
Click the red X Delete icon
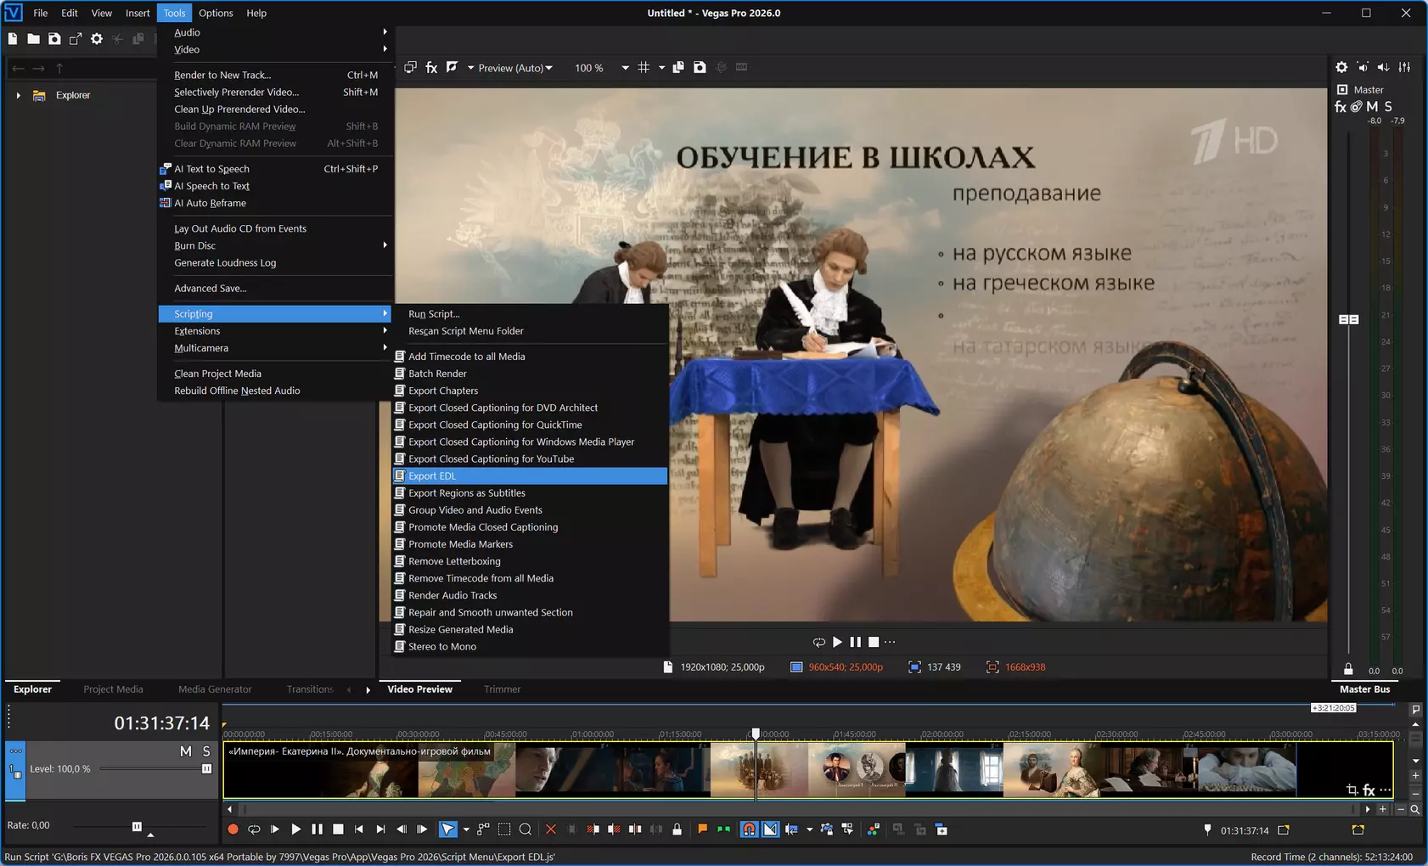click(551, 829)
